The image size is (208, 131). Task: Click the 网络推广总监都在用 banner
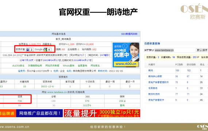(x=39, y=113)
